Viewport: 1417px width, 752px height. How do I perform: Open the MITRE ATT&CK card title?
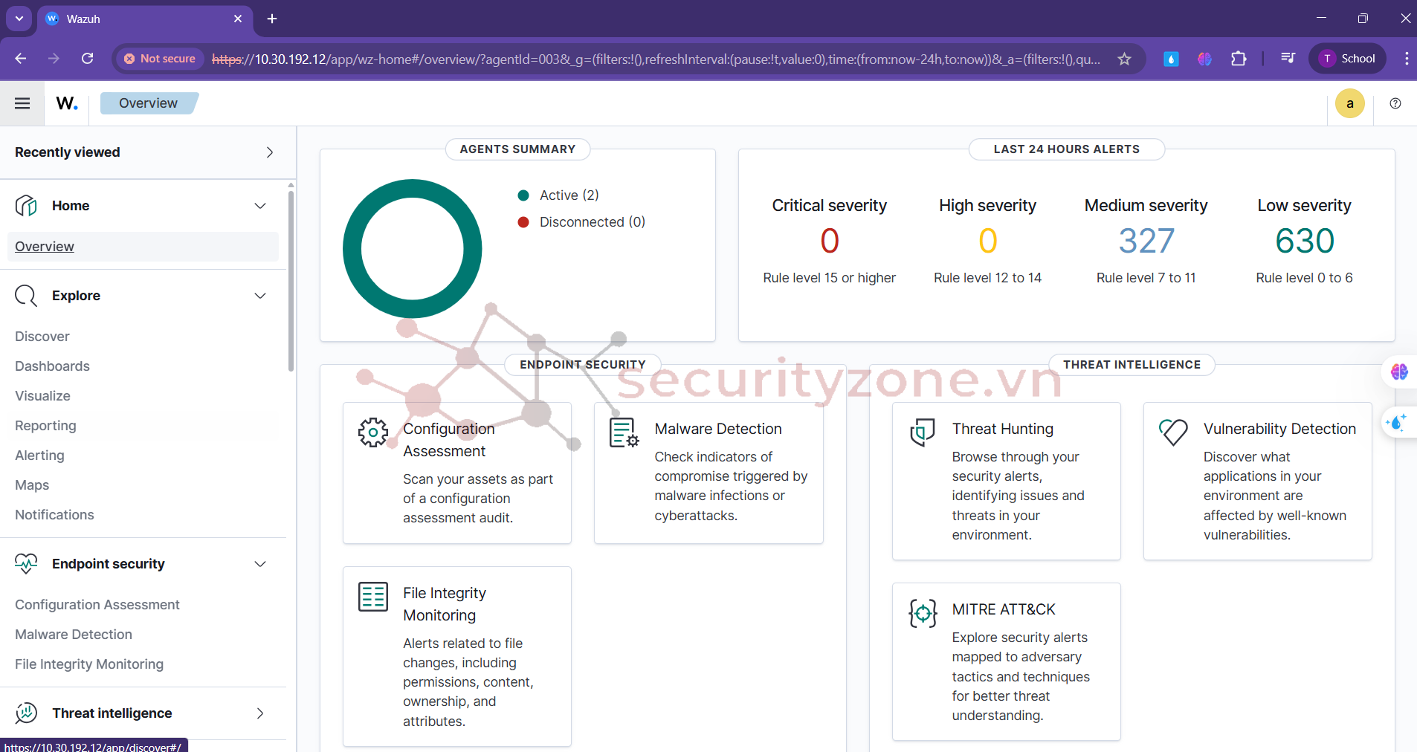click(x=1004, y=609)
